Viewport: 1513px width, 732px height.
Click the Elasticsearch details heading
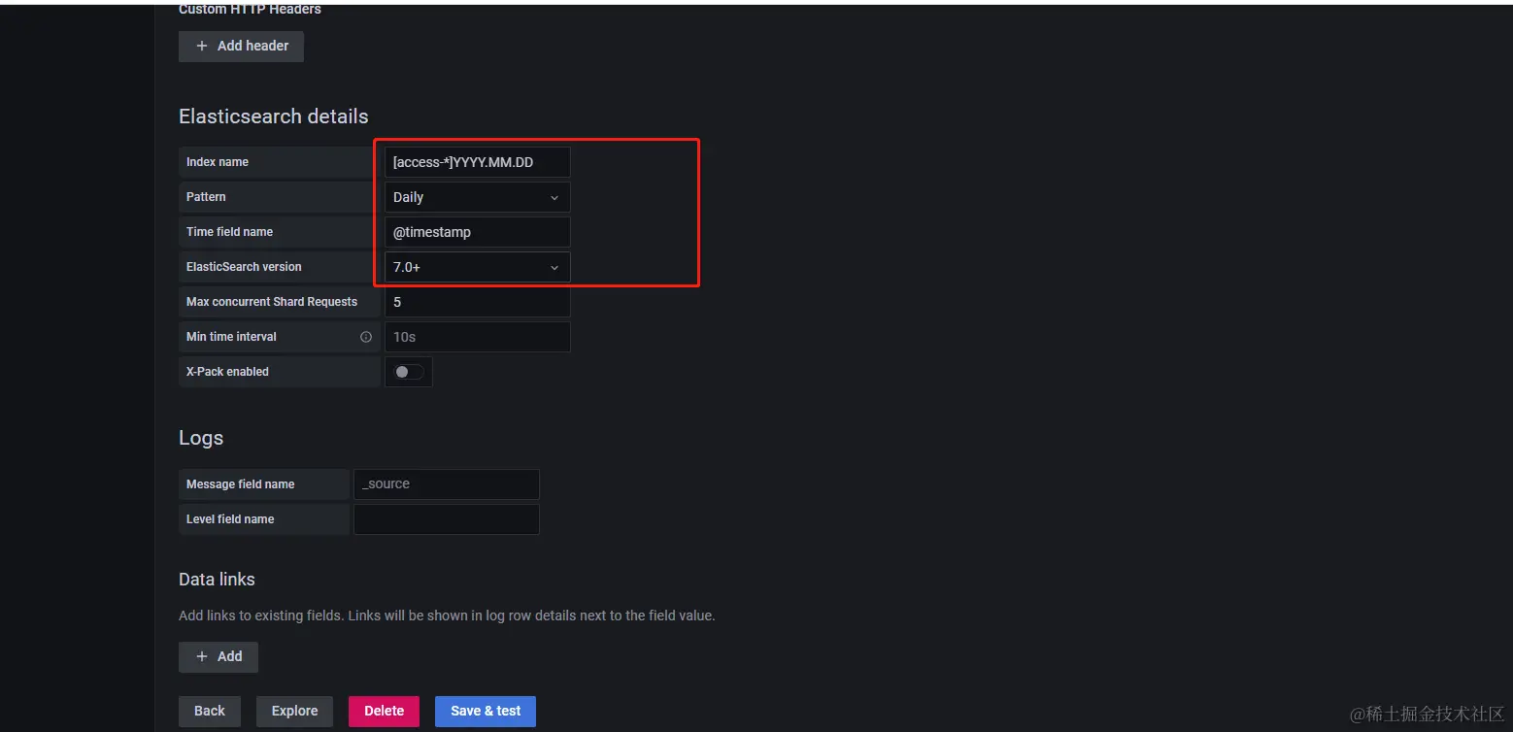coord(274,116)
